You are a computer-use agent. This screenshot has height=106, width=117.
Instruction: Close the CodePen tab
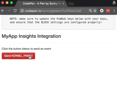(63, 4)
